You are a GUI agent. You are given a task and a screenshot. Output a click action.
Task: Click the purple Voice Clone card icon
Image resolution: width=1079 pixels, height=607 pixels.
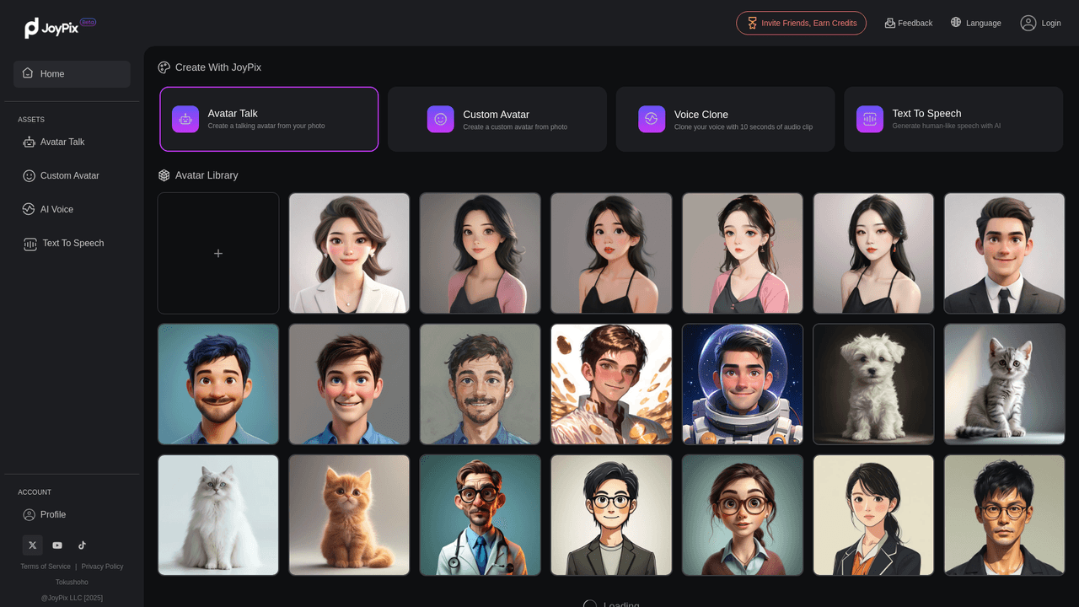pos(652,120)
